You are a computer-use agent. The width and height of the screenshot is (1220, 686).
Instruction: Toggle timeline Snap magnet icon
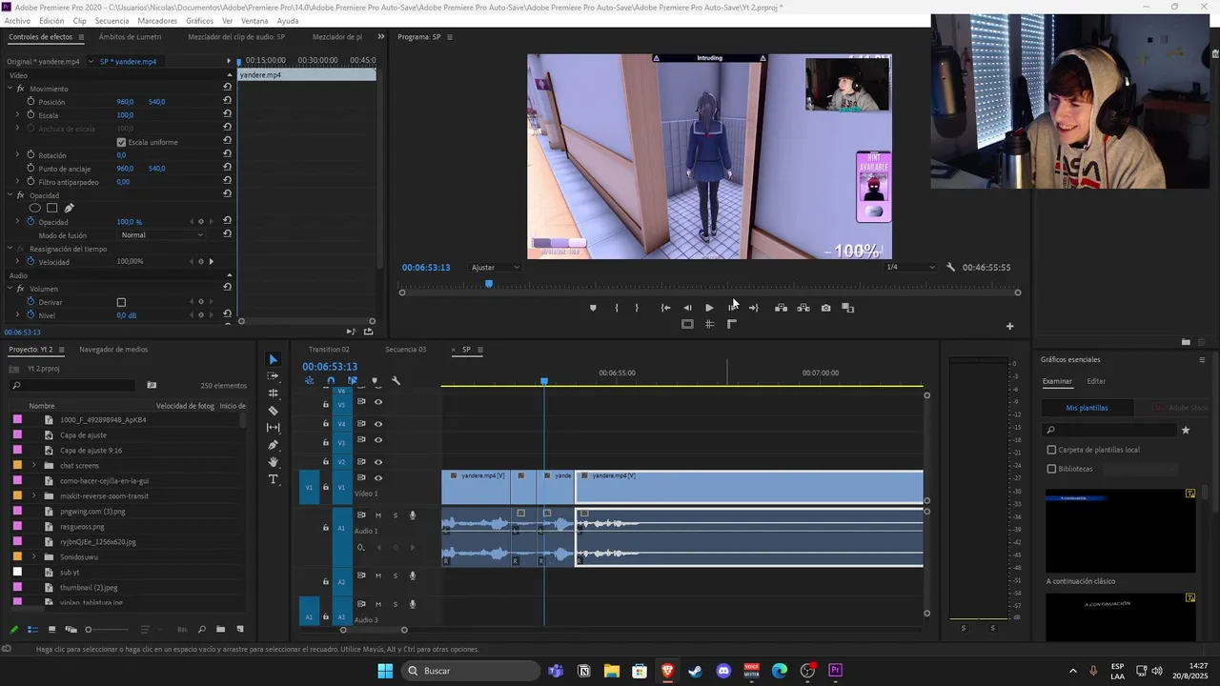click(331, 381)
